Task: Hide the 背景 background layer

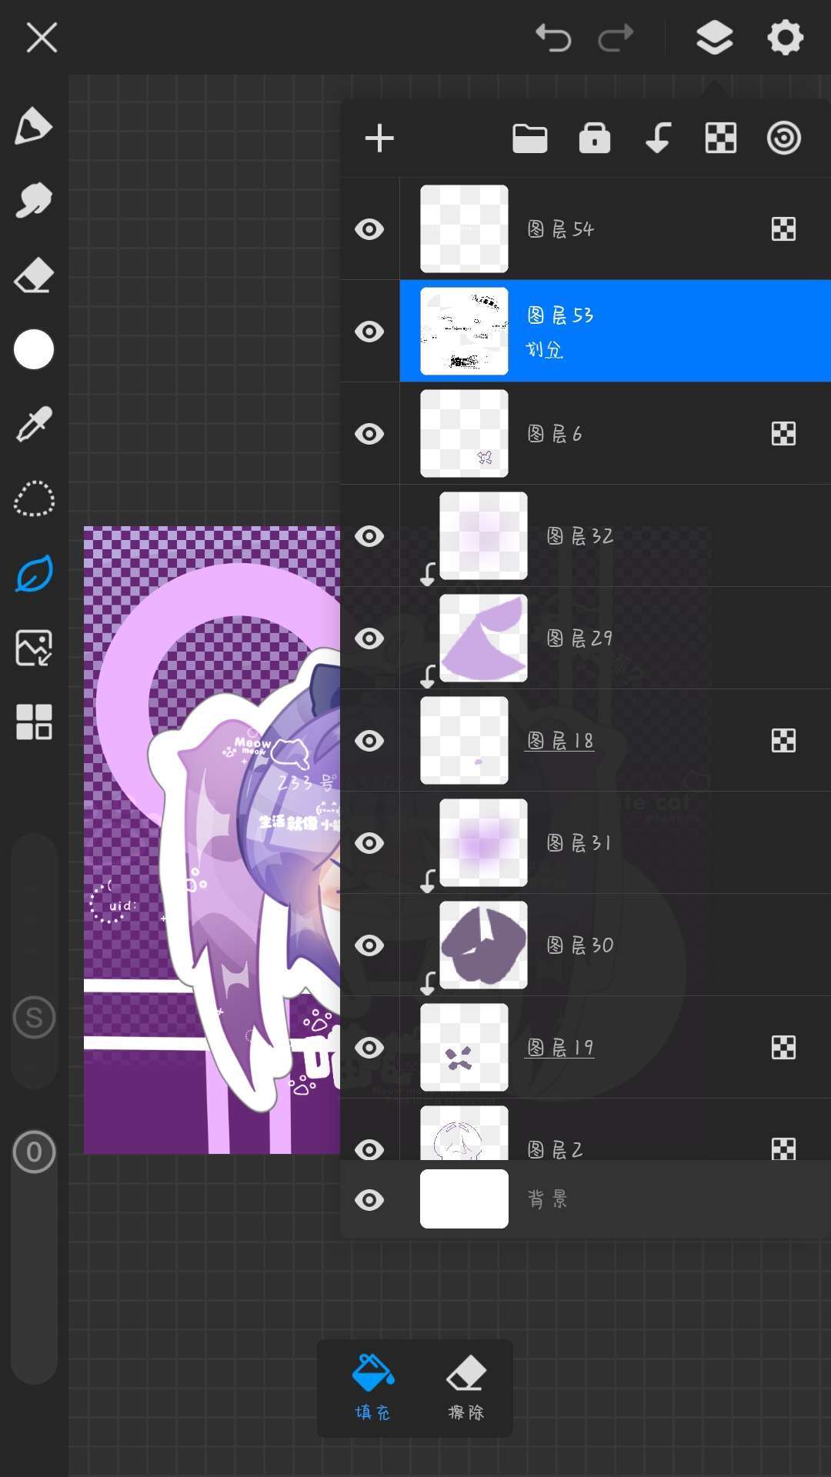Action: [369, 1200]
